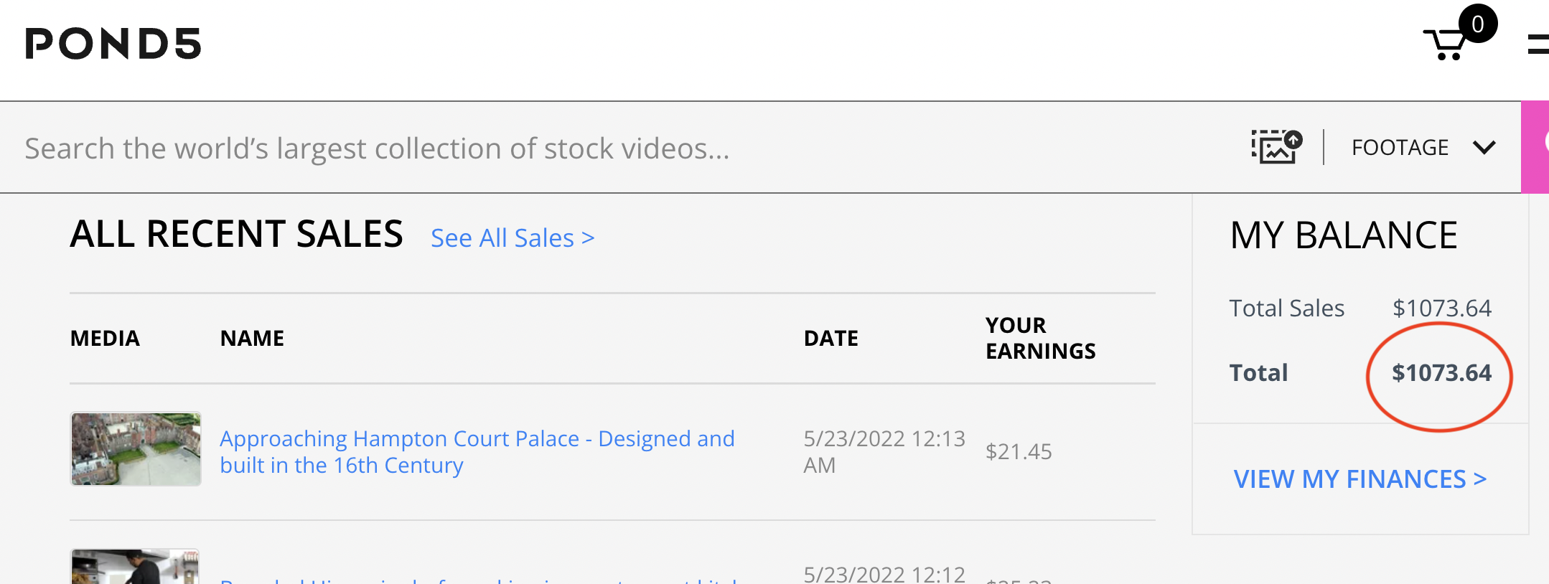Click the YOUR EARNINGS column header

[x=1040, y=338]
